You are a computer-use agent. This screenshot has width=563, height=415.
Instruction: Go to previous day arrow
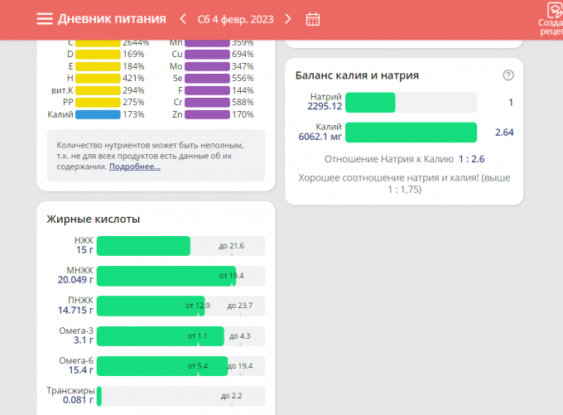(184, 19)
